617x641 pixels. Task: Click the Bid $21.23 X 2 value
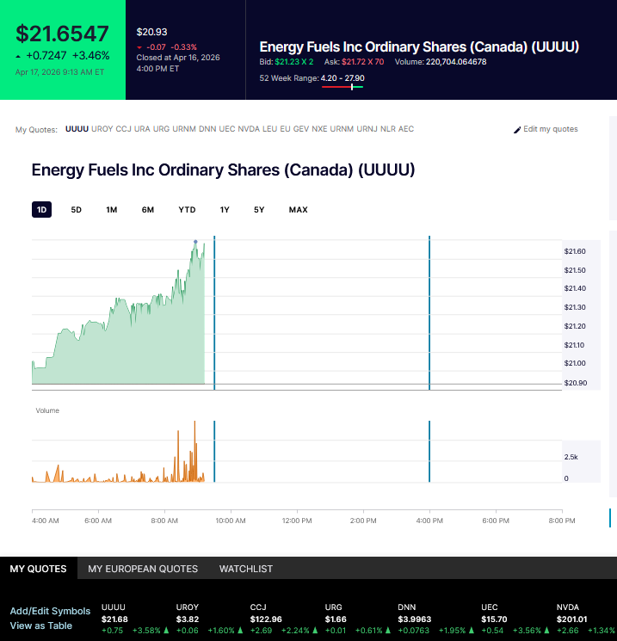point(294,62)
